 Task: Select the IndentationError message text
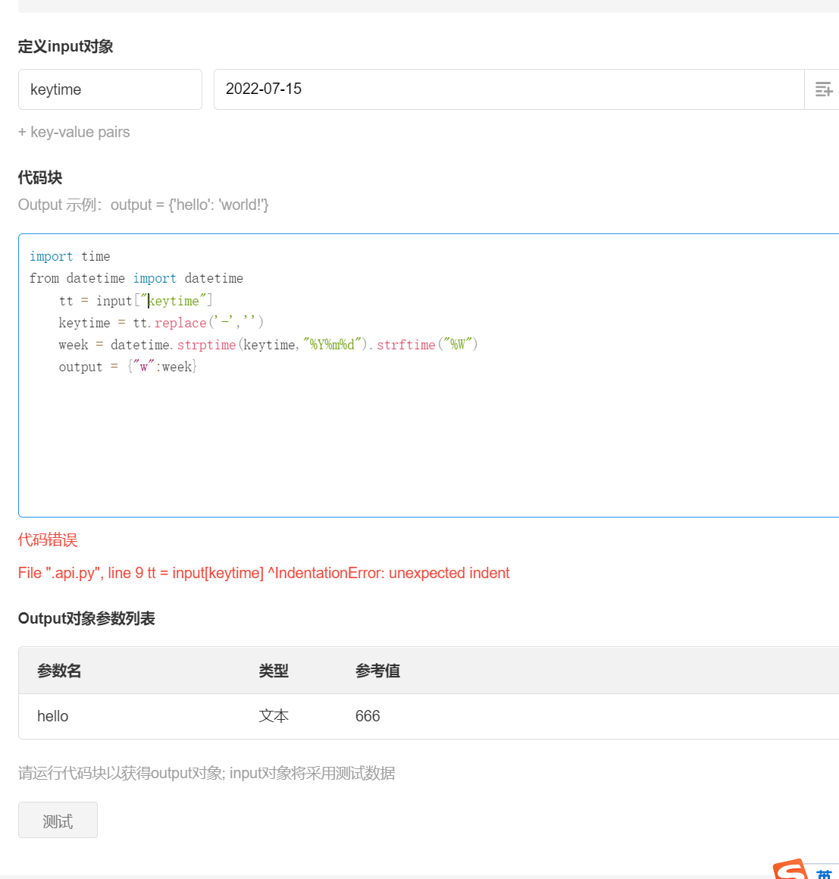264,573
